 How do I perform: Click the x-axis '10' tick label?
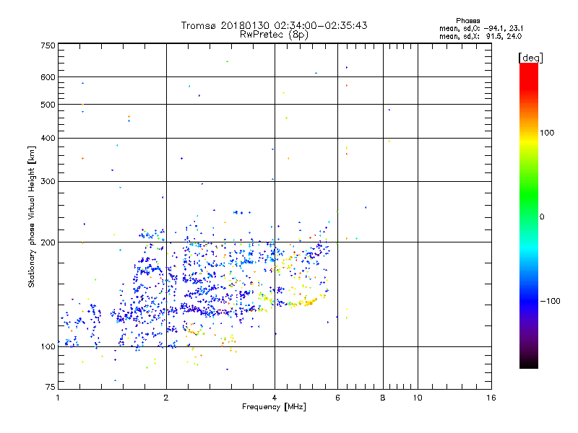(418, 398)
